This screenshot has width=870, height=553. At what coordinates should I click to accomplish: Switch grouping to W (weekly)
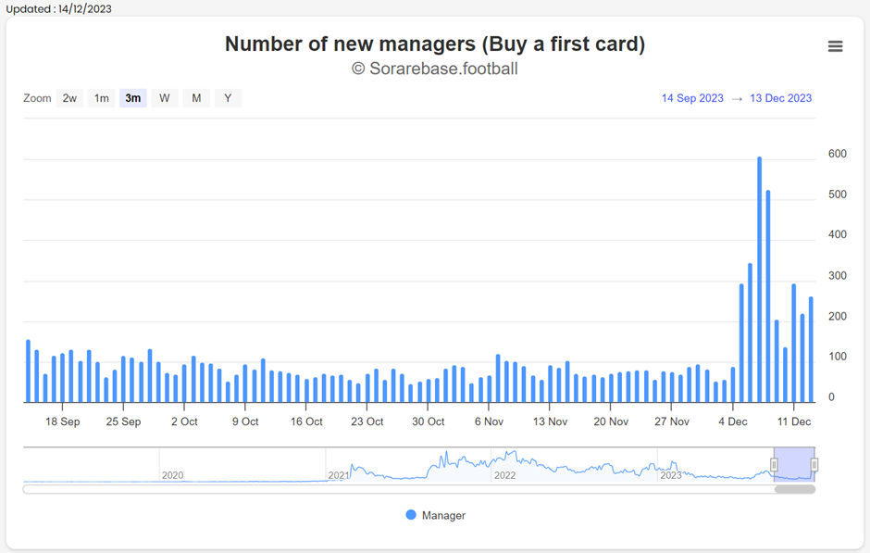pyautogui.click(x=165, y=98)
